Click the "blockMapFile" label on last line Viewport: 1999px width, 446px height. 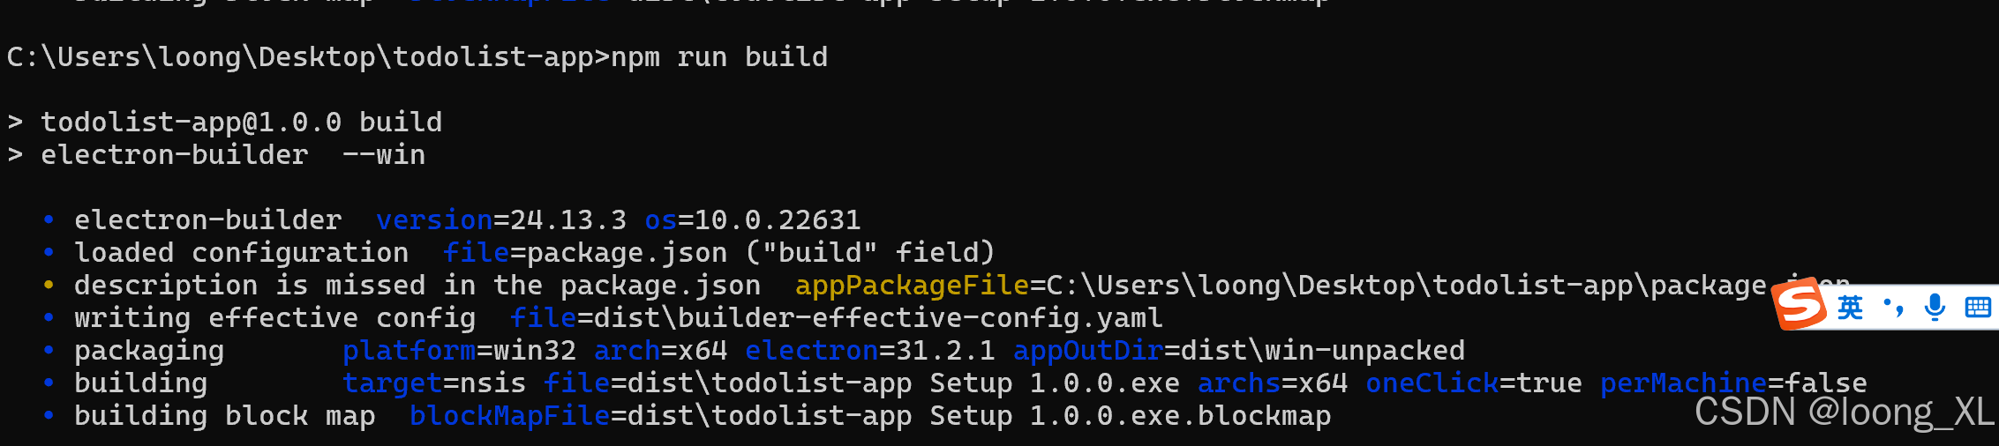click(509, 416)
